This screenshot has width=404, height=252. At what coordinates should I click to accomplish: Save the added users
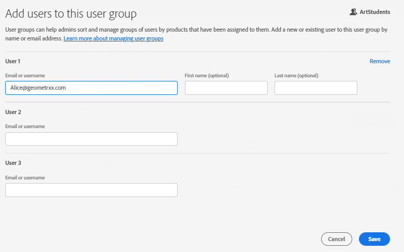pyautogui.click(x=374, y=239)
